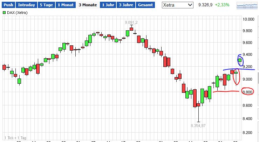Click the 8.354,97 low label
The image size is (259, 142).
coord(198,126)
